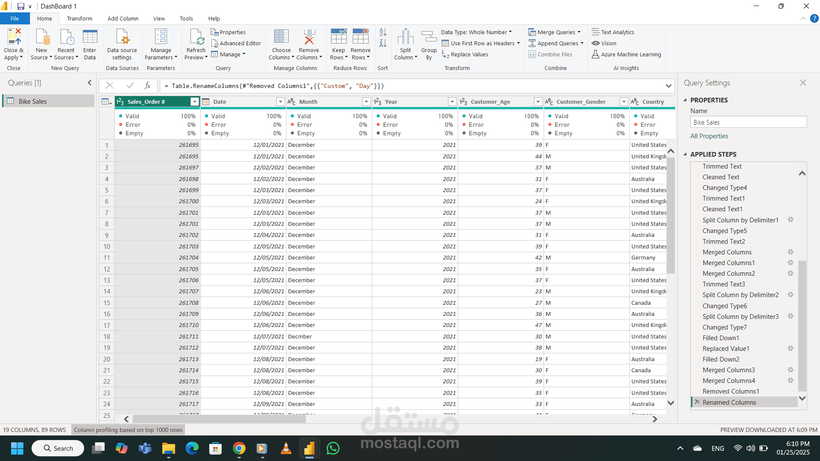The width and height of the screenshot is (820, 461).
Task: Click the Close & Apply icon
Action: tap(14, 37)
